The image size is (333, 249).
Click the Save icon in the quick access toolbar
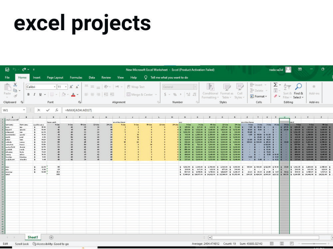tap(7, 70)
